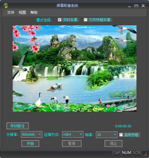The height and width of the screenshot is (158, 149).
Task: Click the SCRL status bar indicator
Action: click(137, 152)
